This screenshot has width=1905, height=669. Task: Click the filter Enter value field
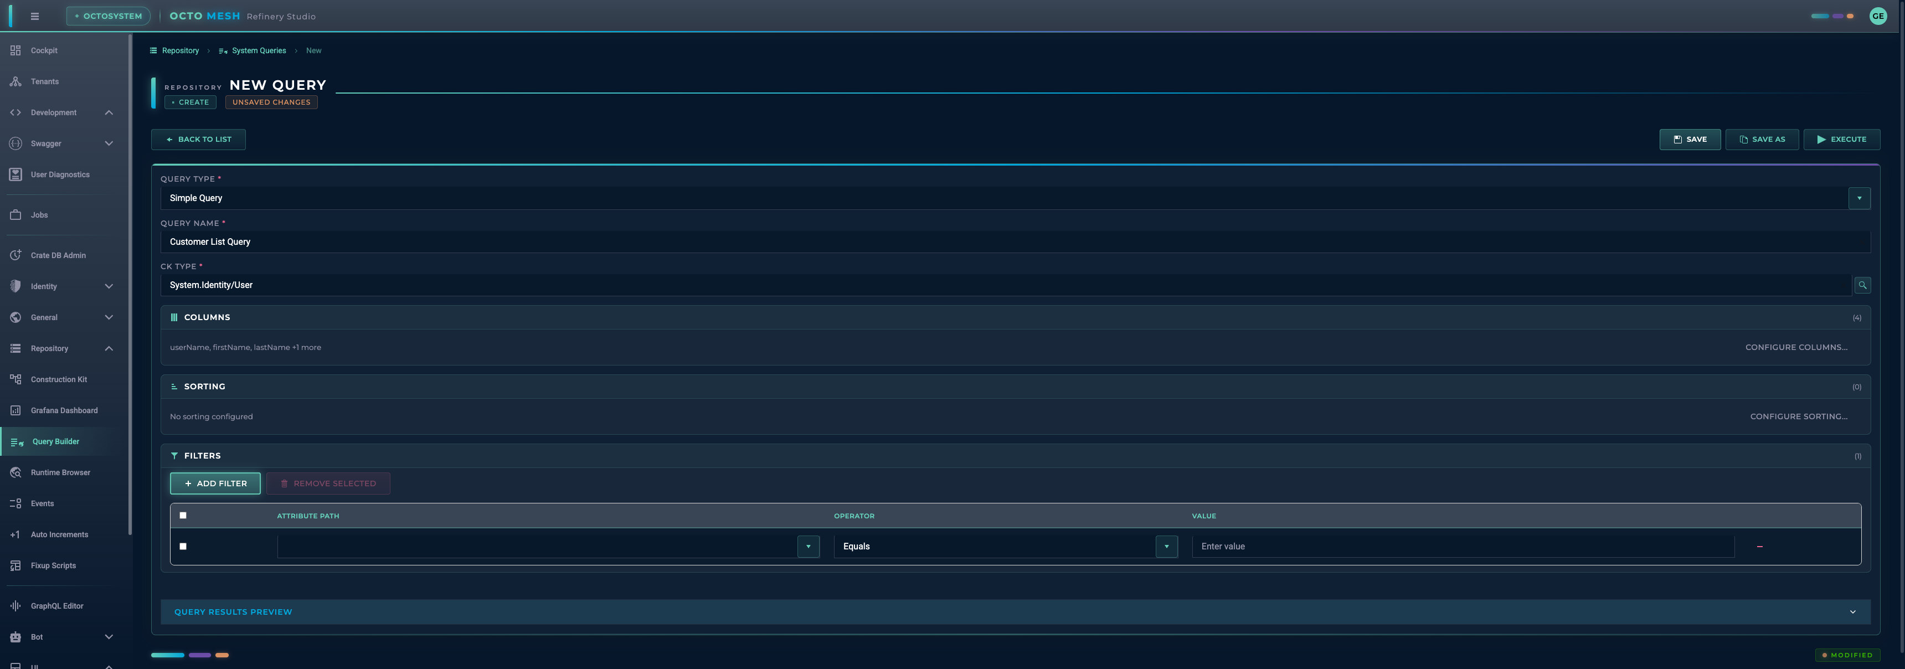click(x=1462, y=546)
